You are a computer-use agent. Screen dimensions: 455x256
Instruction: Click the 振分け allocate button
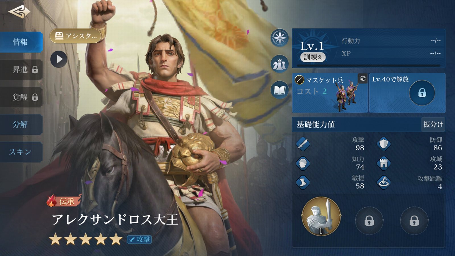click(x=433, y=124)
